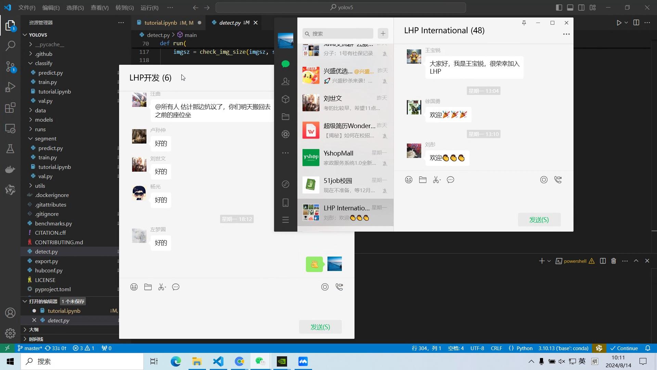The height and width of the screenshot is (370, 657).
Task: Open emoji picker in LHP International chat
Action: (x=409, y=180)
